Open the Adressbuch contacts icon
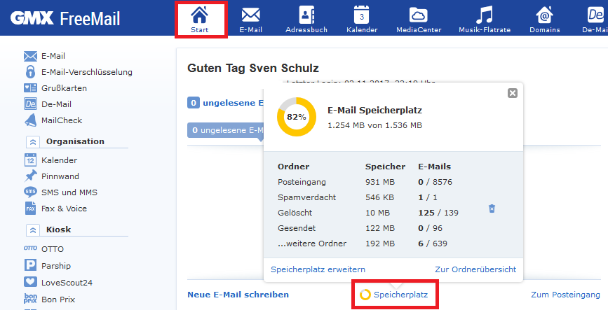608x310 pixels. coord(306,15)
